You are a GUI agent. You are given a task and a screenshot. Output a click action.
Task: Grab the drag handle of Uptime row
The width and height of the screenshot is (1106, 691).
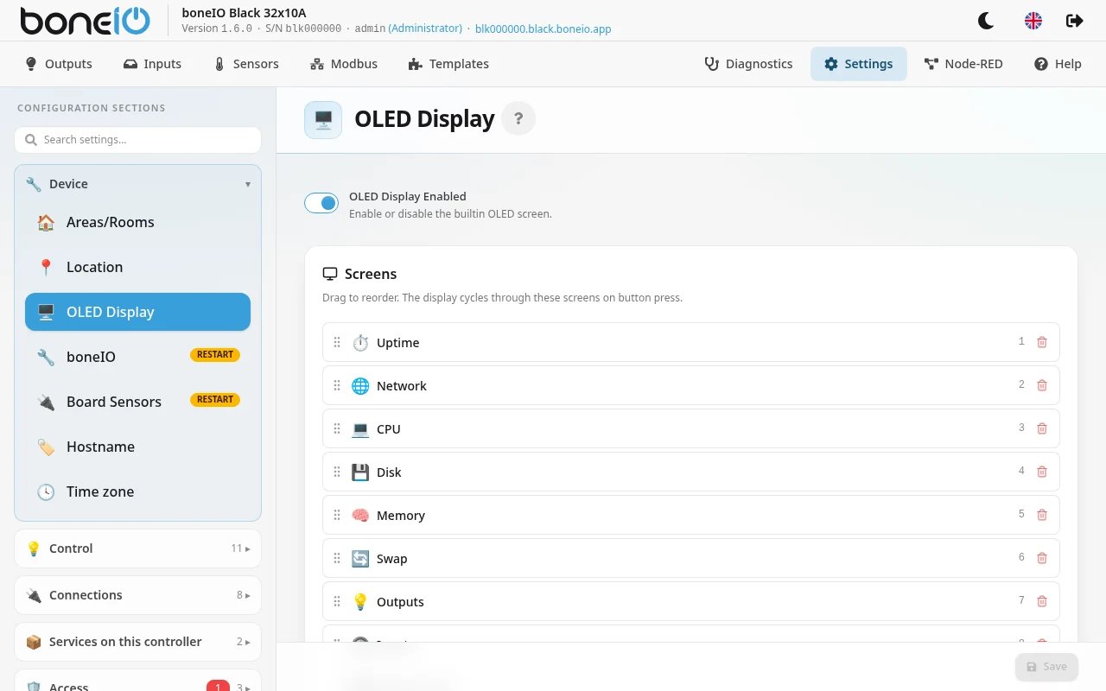click(337, 342)
